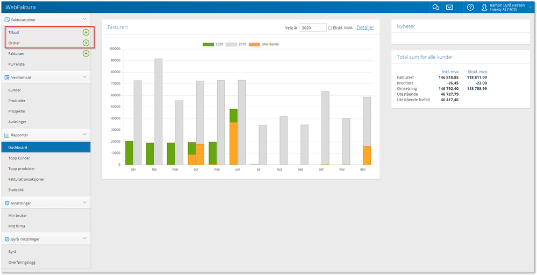Click the Velg år year field

(x=313, y=28)
